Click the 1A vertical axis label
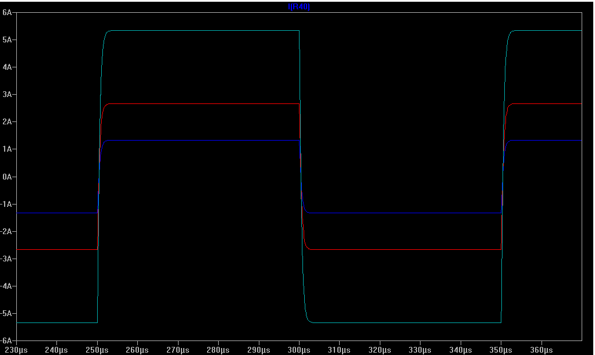This screenshot has height=355, width=595. tap(7, 149)
